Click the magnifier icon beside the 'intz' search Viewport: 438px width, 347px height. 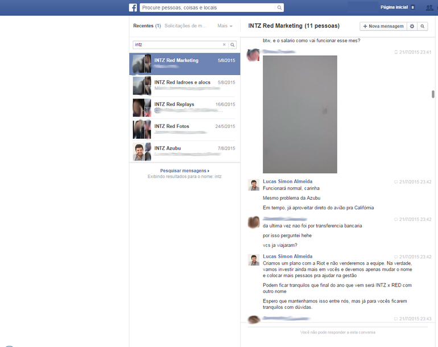pyautogui.click(x=233, y=45)
